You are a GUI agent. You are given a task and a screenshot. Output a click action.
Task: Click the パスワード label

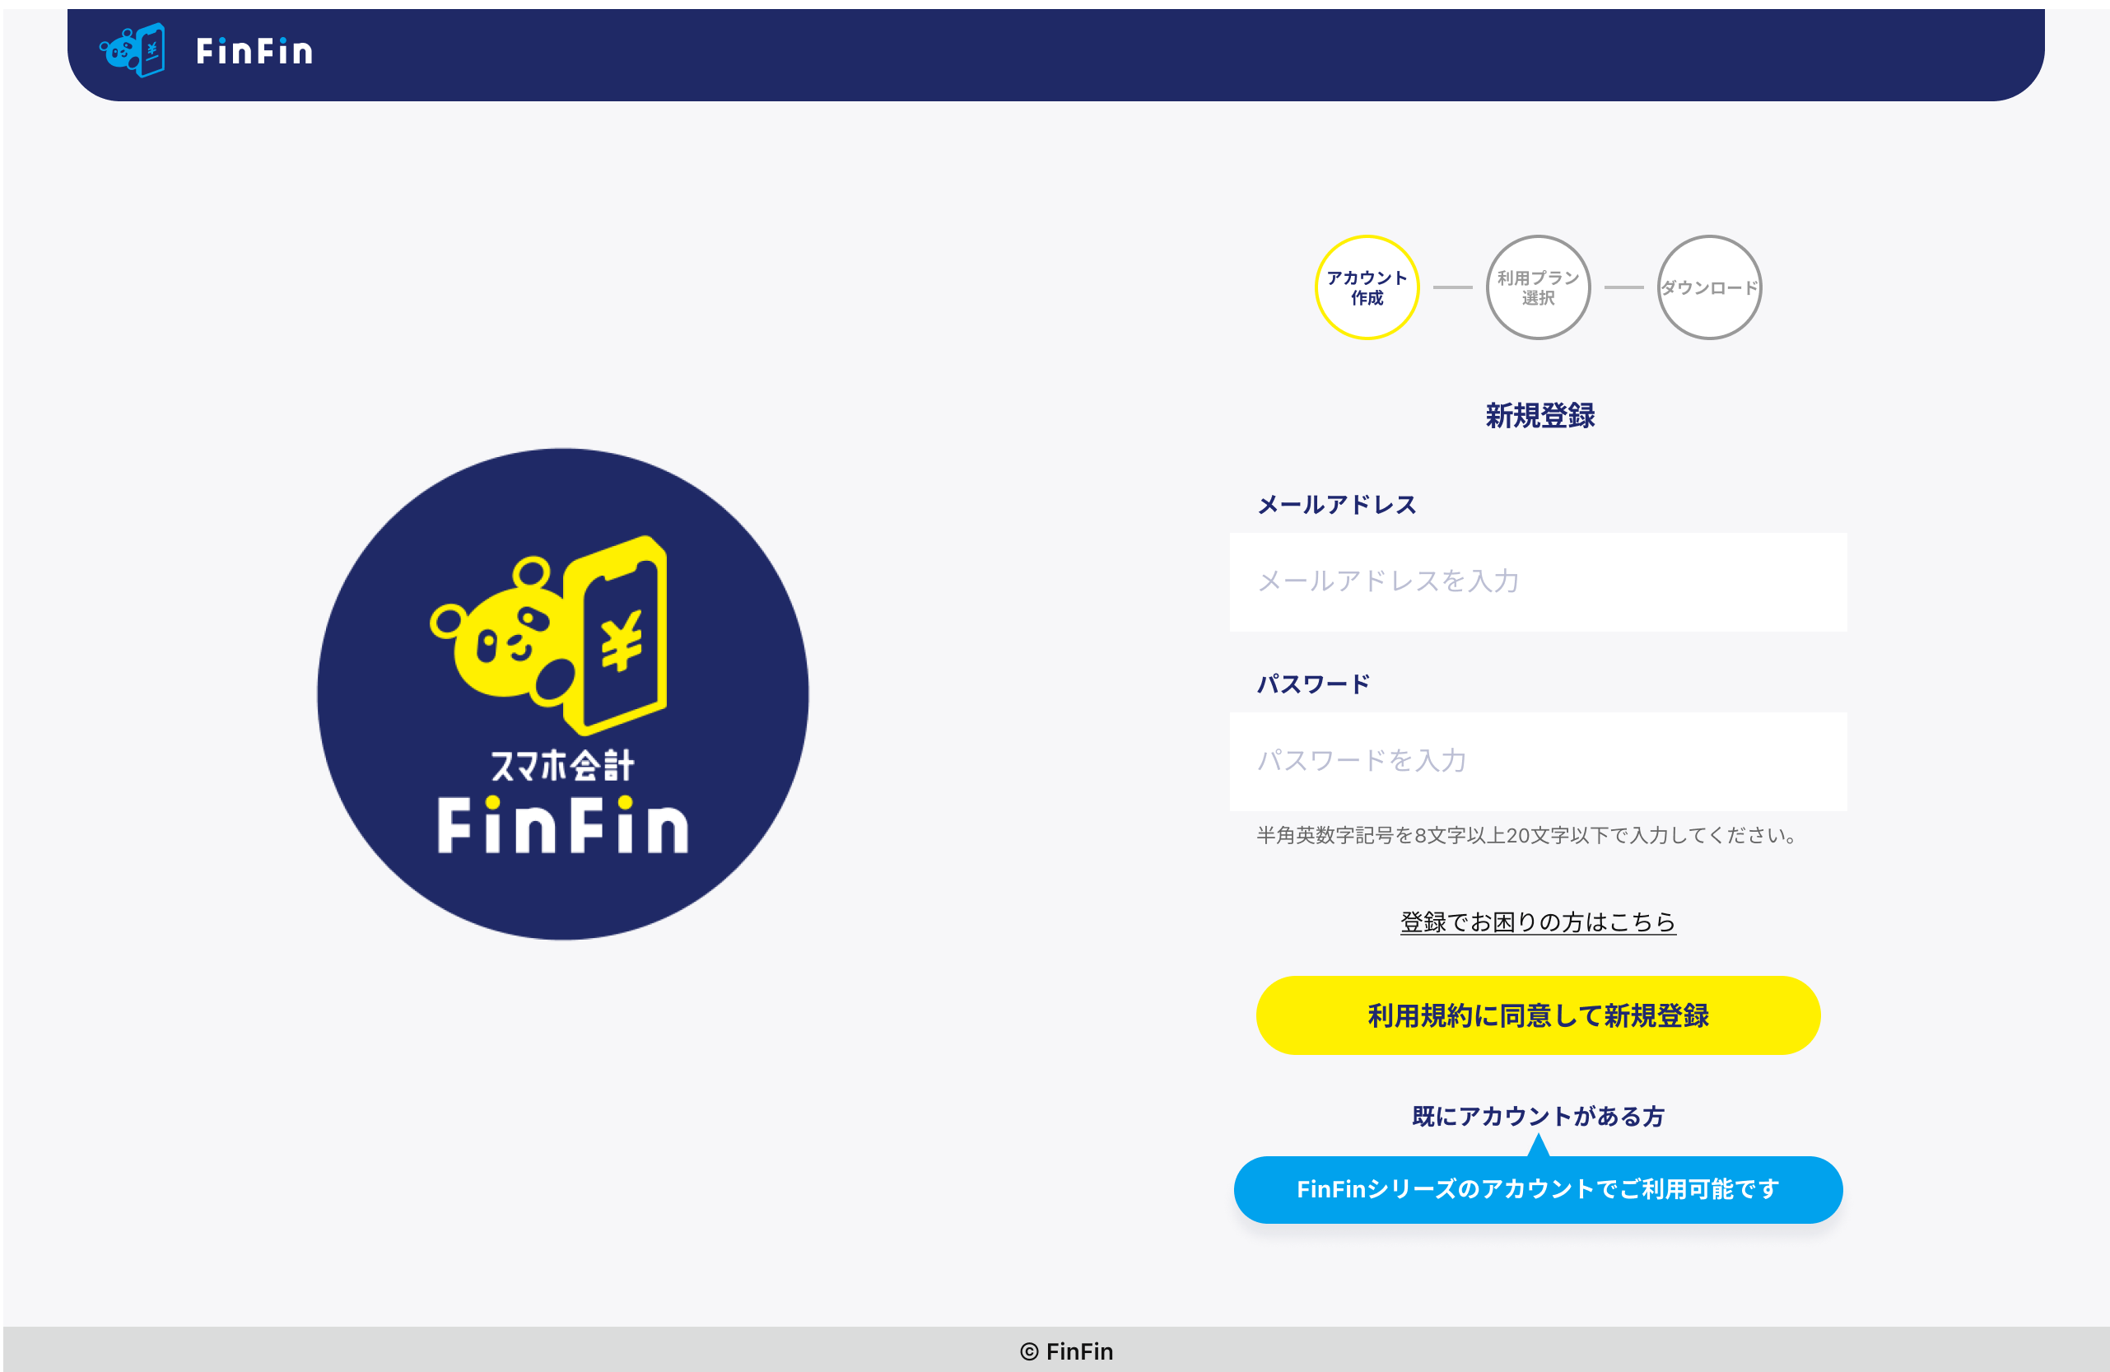click(1314, 684)
